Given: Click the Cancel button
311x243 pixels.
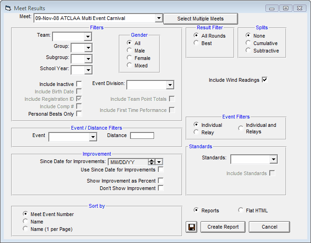Looking at the screenshot, I should tap(269, 227).
